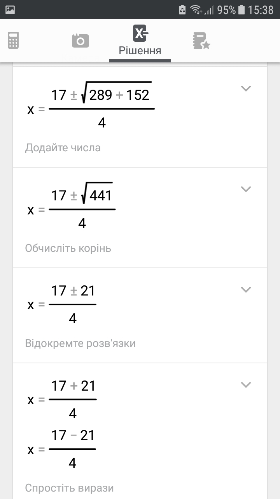Viewport: 280px width, 499px height.
Task: Expand the 17 ± 21 step chevron
Action: pyautogui.click(x=246, y=290)
